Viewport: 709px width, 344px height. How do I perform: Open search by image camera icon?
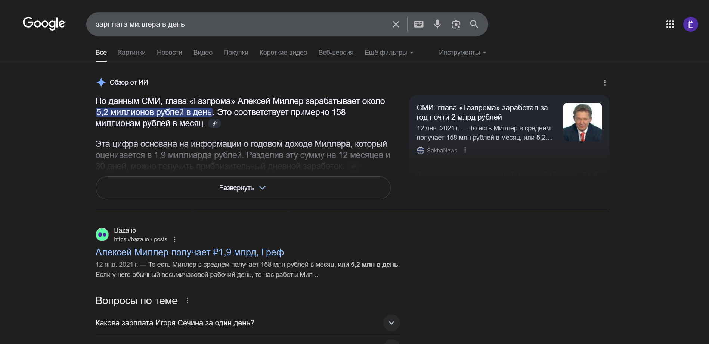click(456, 24)
